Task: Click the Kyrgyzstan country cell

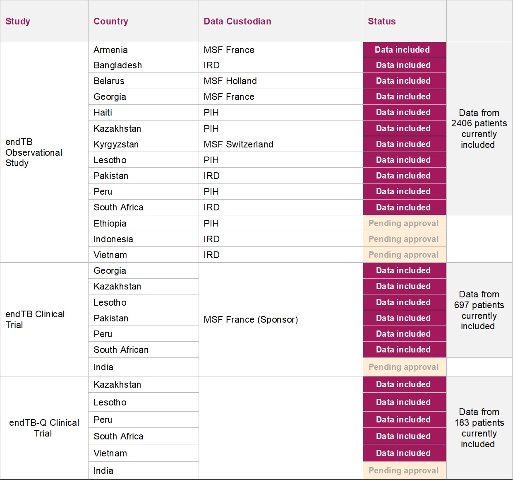Action: point(116,145)
